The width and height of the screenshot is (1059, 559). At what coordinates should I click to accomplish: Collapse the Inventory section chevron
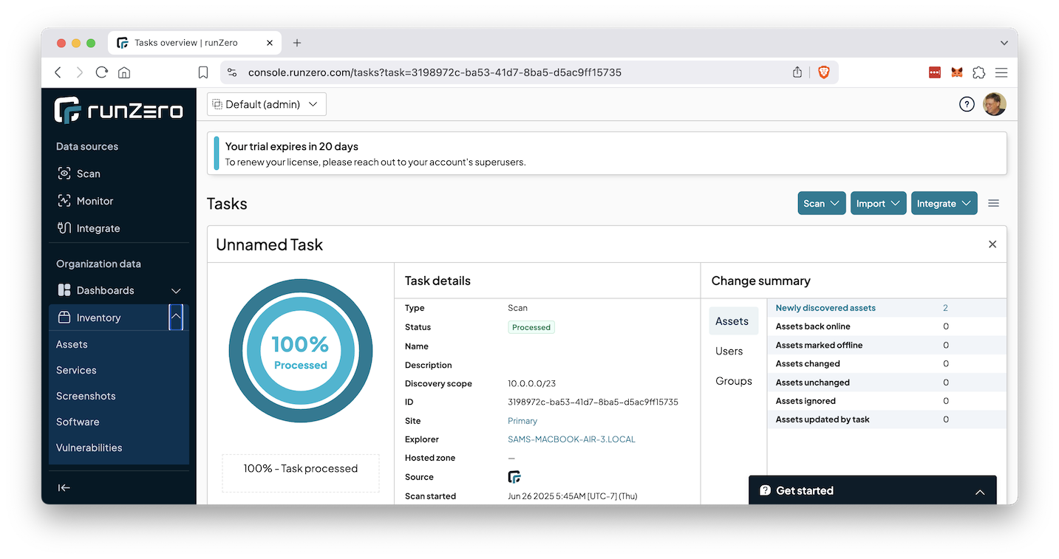click(176, 318)
